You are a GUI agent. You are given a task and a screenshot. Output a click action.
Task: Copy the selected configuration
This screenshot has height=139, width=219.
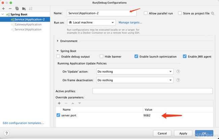(17, 9)
